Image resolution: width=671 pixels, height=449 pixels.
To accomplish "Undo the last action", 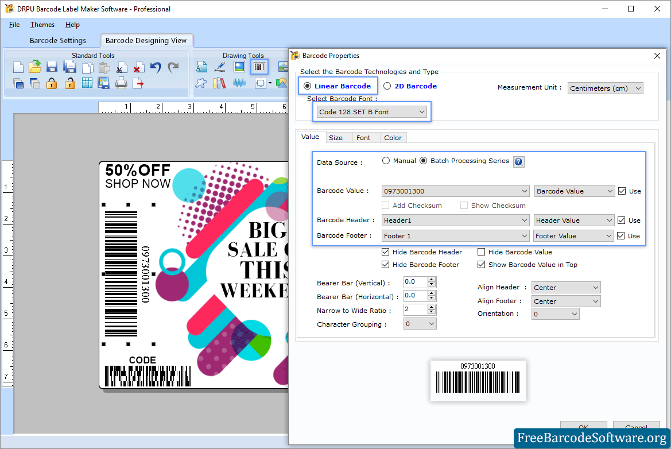I will (156, 67).
